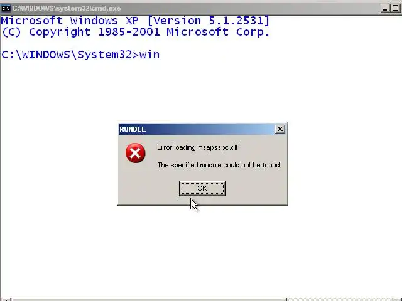
Task: Click the scrollbar track right of the thumb
Action: (x=339, y=300)
